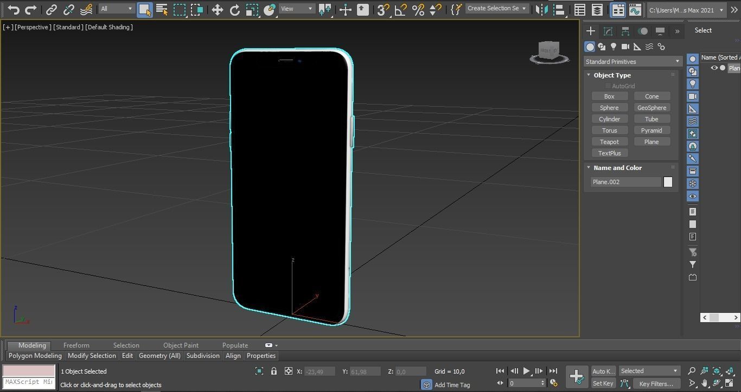The width and height of the screenshot is (741, 392).
Task: Create a Sphere primitive
Action: click(x=609, y=108)
